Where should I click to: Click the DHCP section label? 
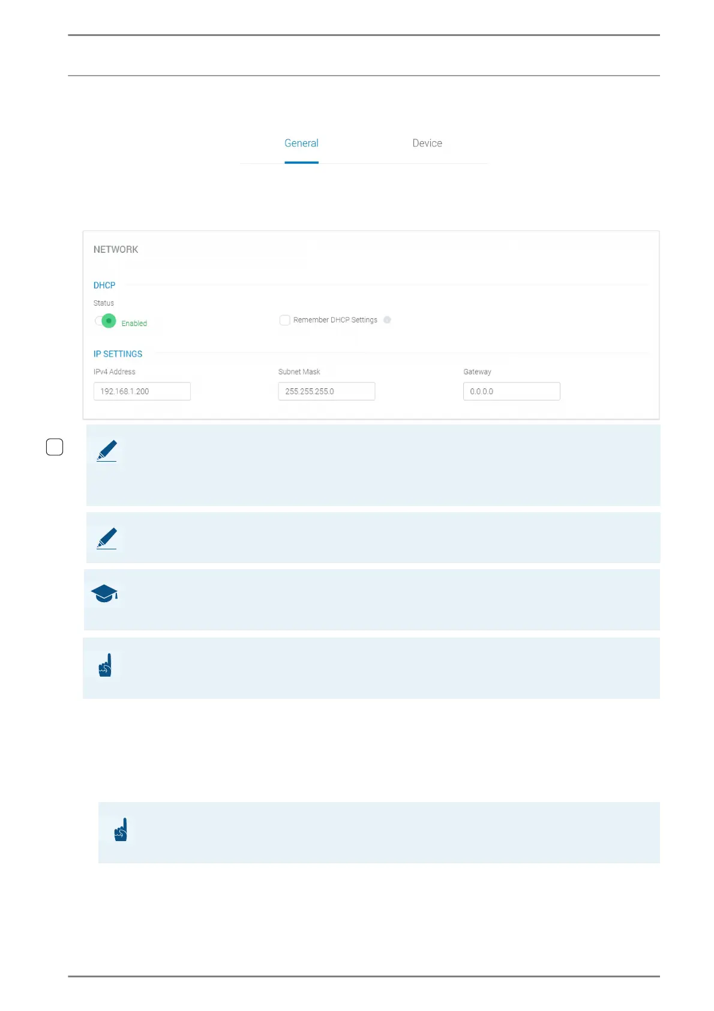click(x=104, y=285)
